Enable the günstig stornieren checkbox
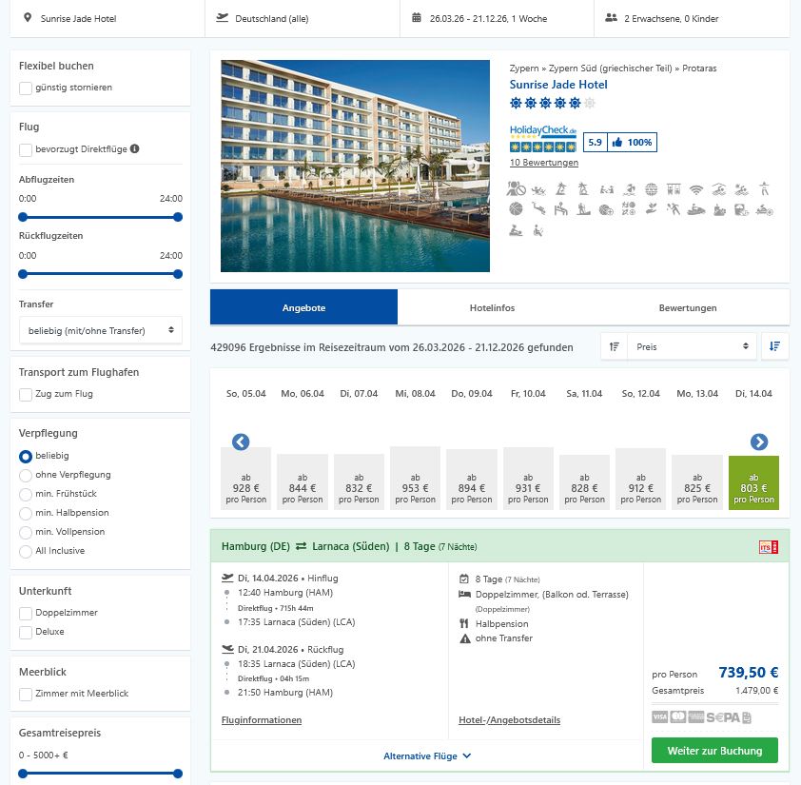The image size is (801, 785). coord(24,88)
